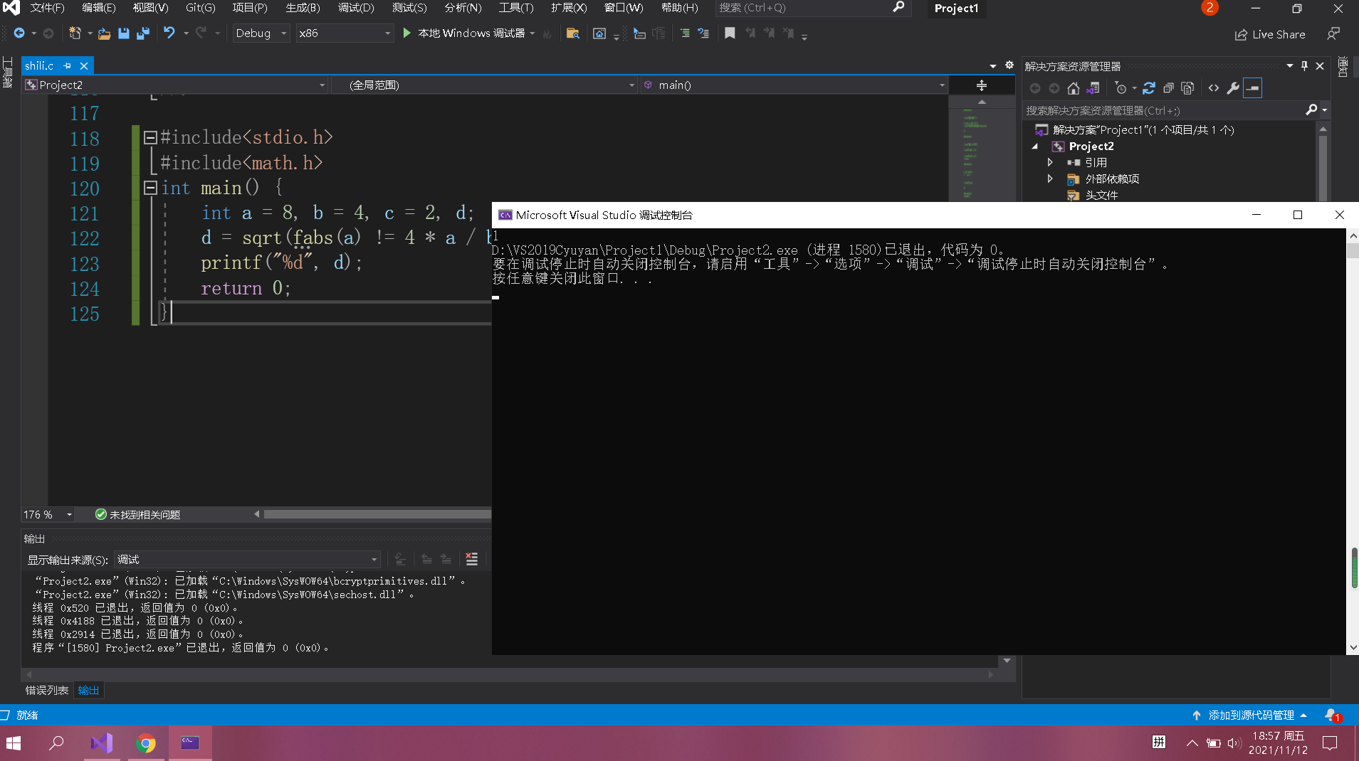Open the editor window settings gear
This screenshot has width=1359, height=761.
(x=1009, y=65)
